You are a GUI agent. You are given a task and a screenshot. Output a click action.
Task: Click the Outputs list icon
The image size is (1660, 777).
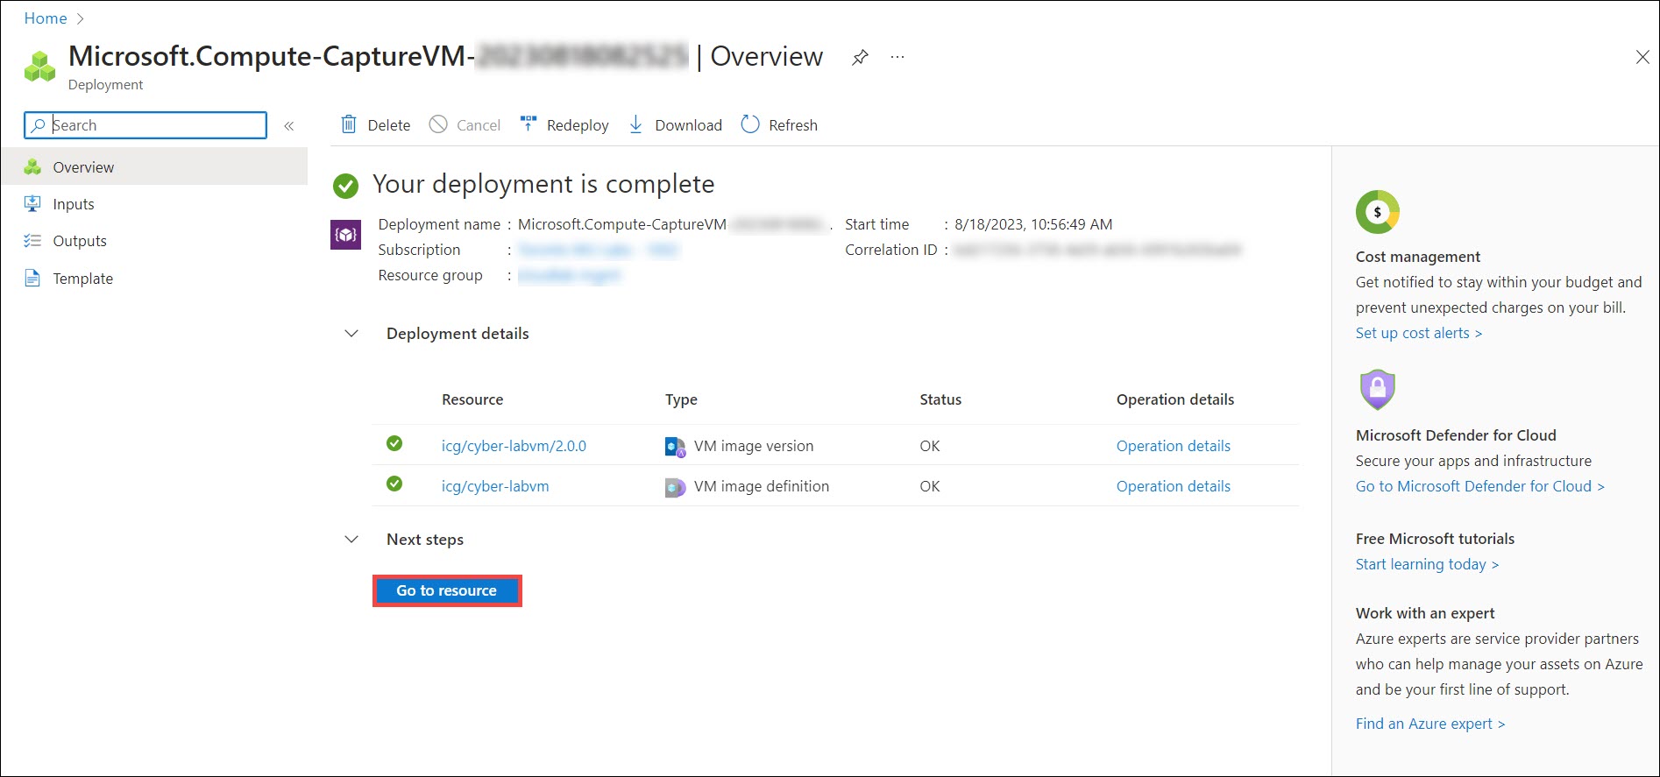point(32,241)
